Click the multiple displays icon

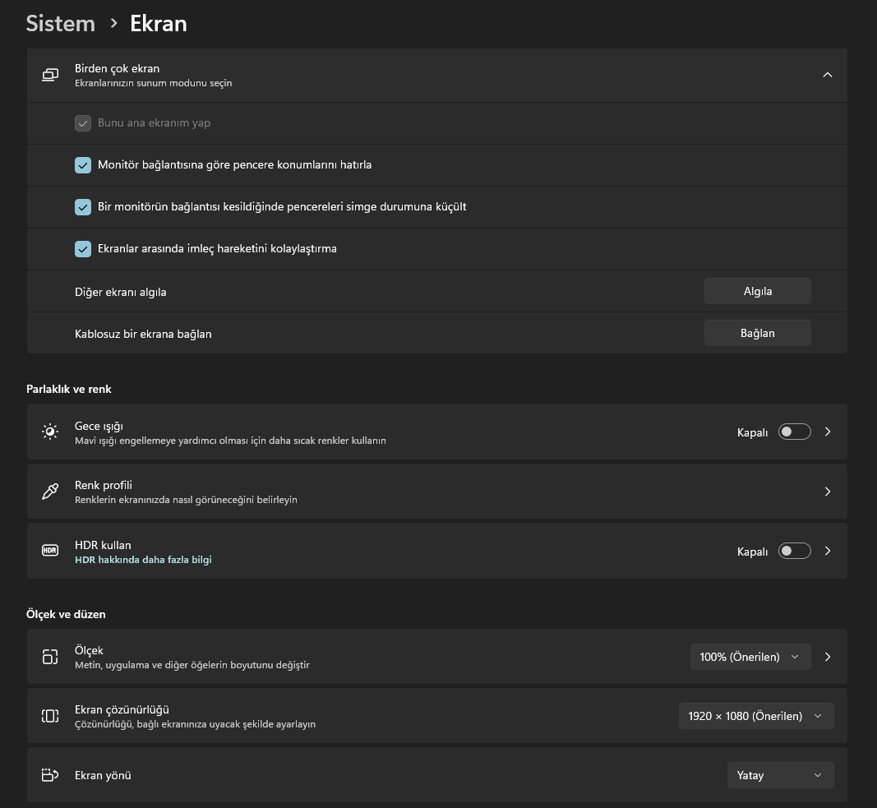50,75
